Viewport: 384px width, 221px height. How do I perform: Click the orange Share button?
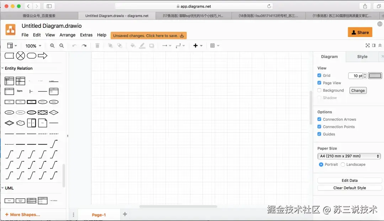360,32
